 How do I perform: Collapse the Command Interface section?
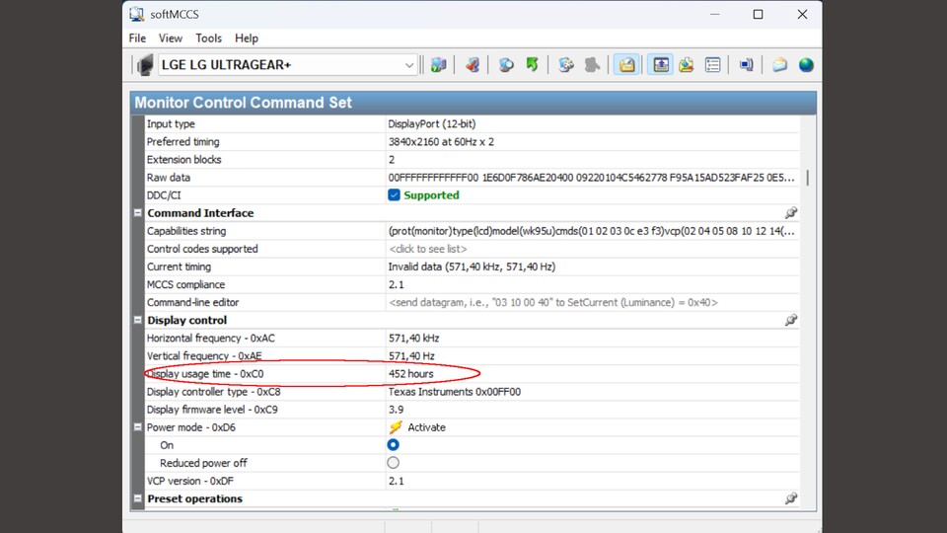(138, 213)
